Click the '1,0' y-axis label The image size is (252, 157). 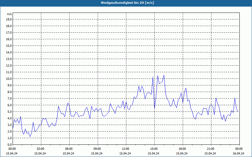[9, 138]
